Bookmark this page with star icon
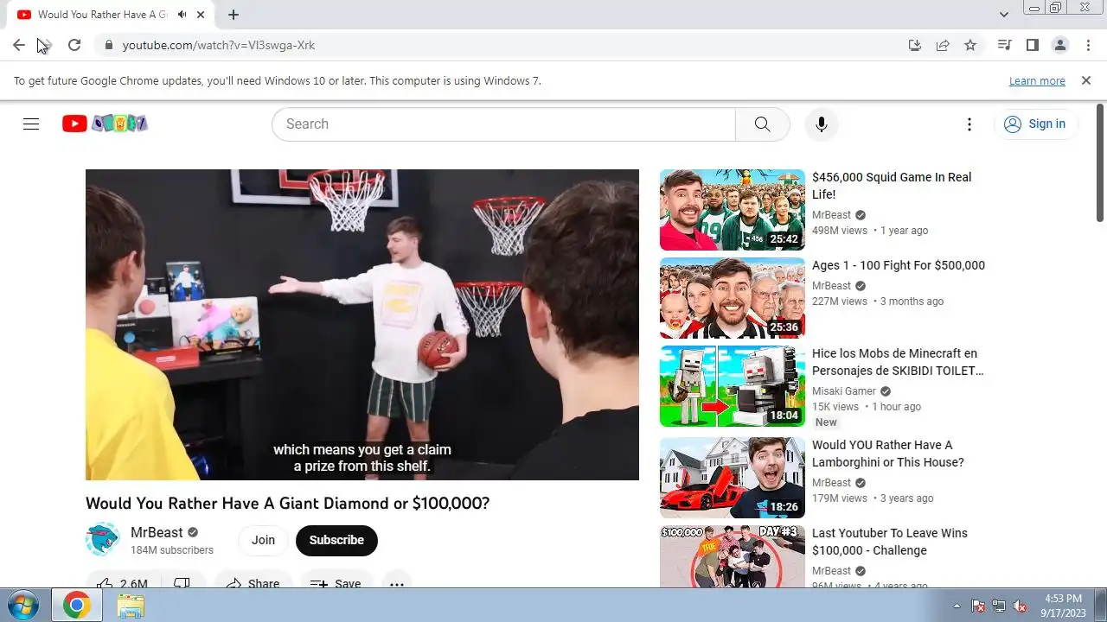 coord(970,45)
